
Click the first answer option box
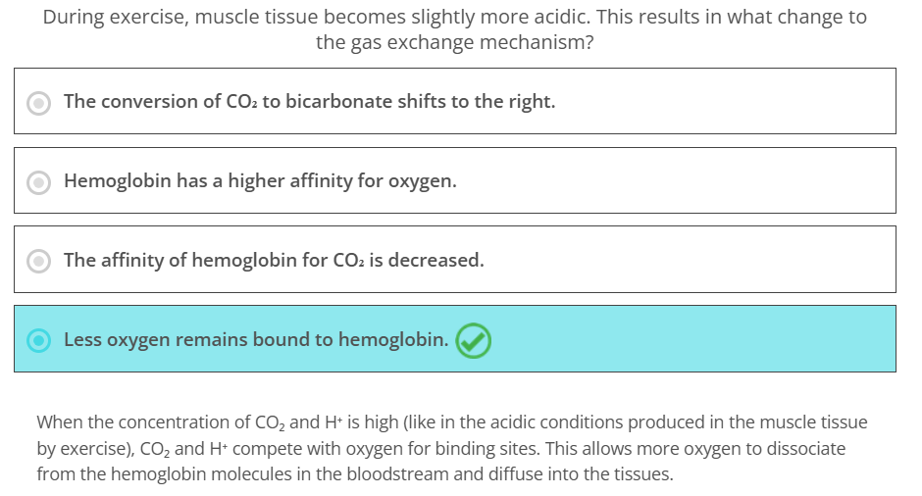[x=455, y=101]
